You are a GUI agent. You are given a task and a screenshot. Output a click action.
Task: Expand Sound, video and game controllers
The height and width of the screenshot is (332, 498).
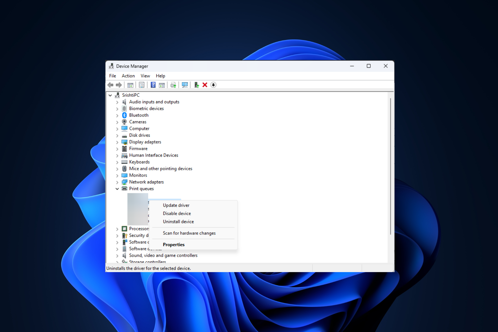(117, 256)
